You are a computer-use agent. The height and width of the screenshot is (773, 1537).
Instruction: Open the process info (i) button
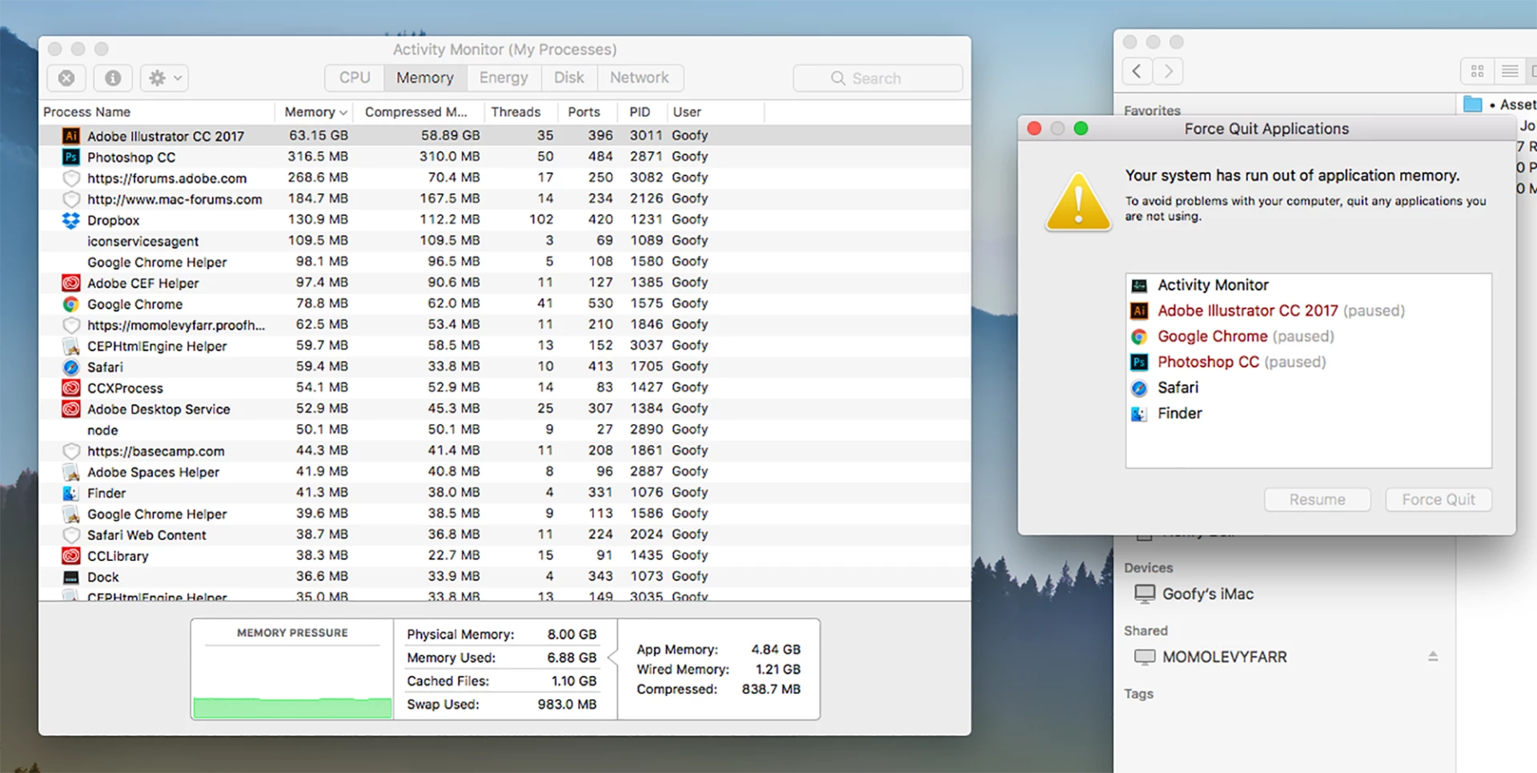pyautogui.click(x=113, y=78)
